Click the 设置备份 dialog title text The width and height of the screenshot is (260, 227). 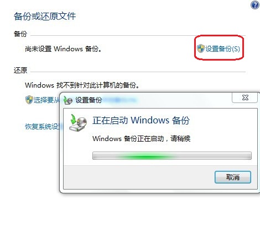point(89,100)
